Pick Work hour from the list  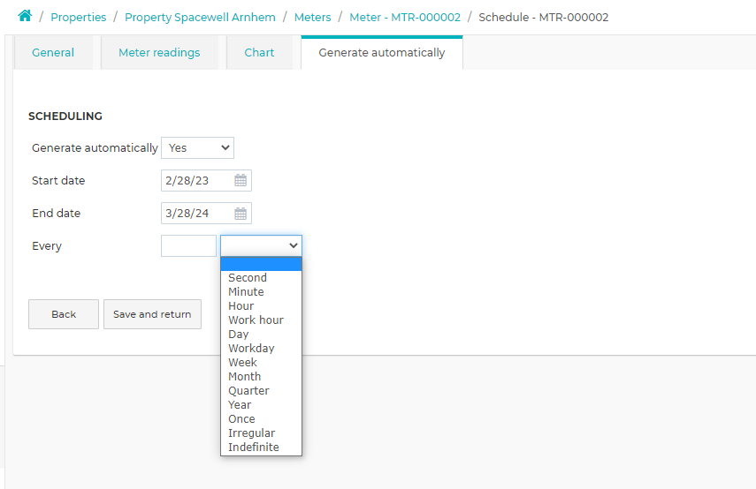point(262,320)
